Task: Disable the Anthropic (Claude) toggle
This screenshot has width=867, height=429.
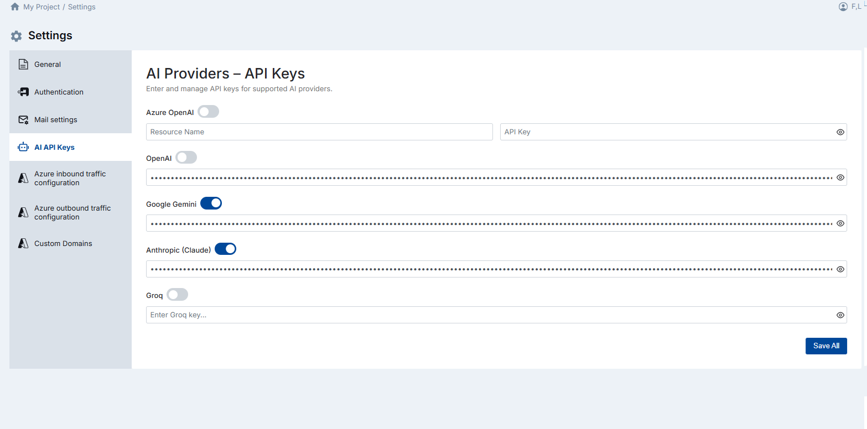Action: point(225,249)
